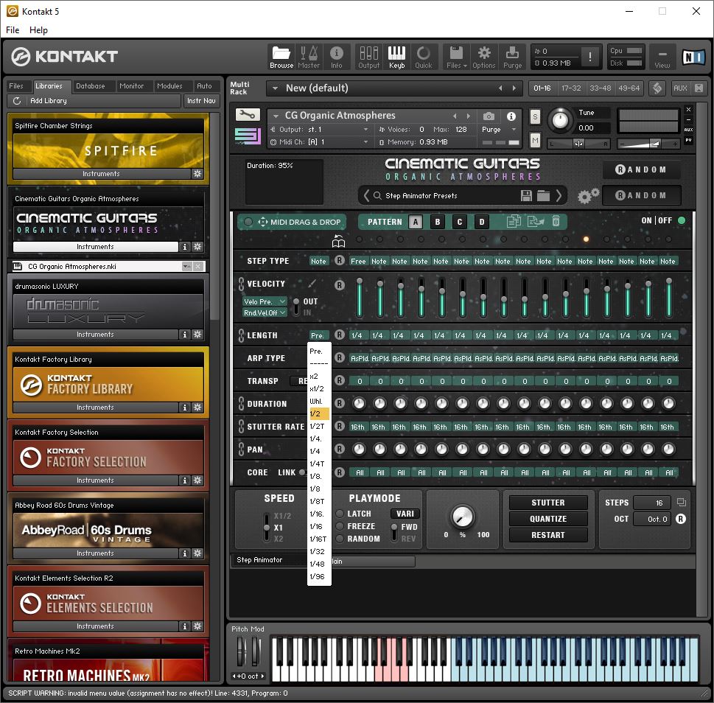
Task: Open the Quick-load browser icon
Action: point(423,57)
